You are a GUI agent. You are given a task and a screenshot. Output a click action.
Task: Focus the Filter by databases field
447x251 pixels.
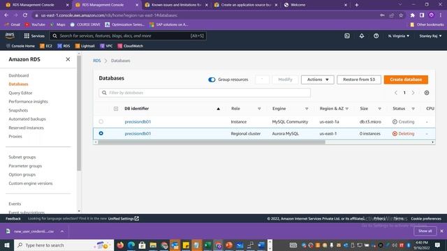pos(205,93)
